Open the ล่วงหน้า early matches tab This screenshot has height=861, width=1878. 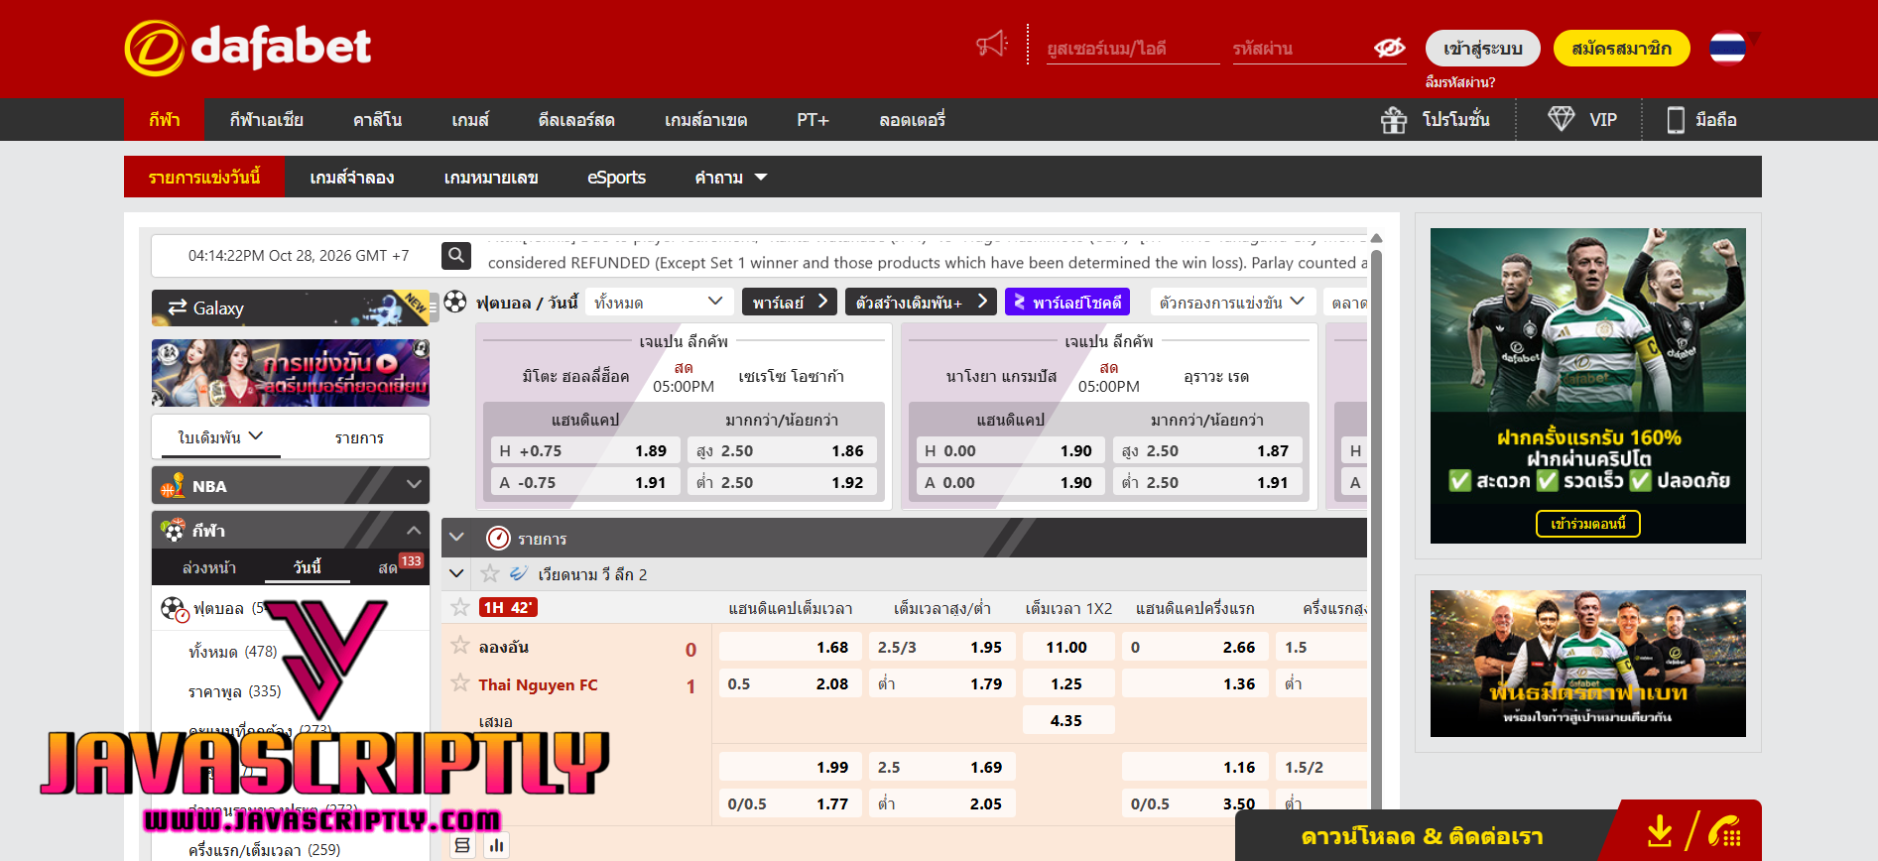click(209, 567)
